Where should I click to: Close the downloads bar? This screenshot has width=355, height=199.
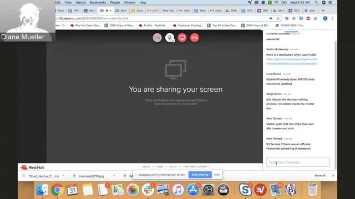[333, 176]
